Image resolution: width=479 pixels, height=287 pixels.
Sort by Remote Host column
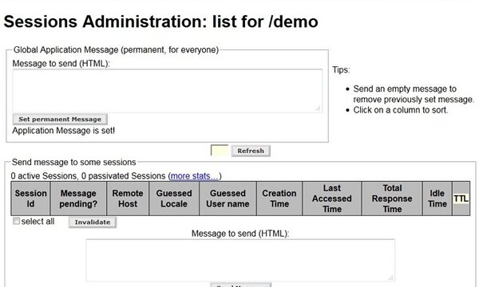tap(128, 199)
